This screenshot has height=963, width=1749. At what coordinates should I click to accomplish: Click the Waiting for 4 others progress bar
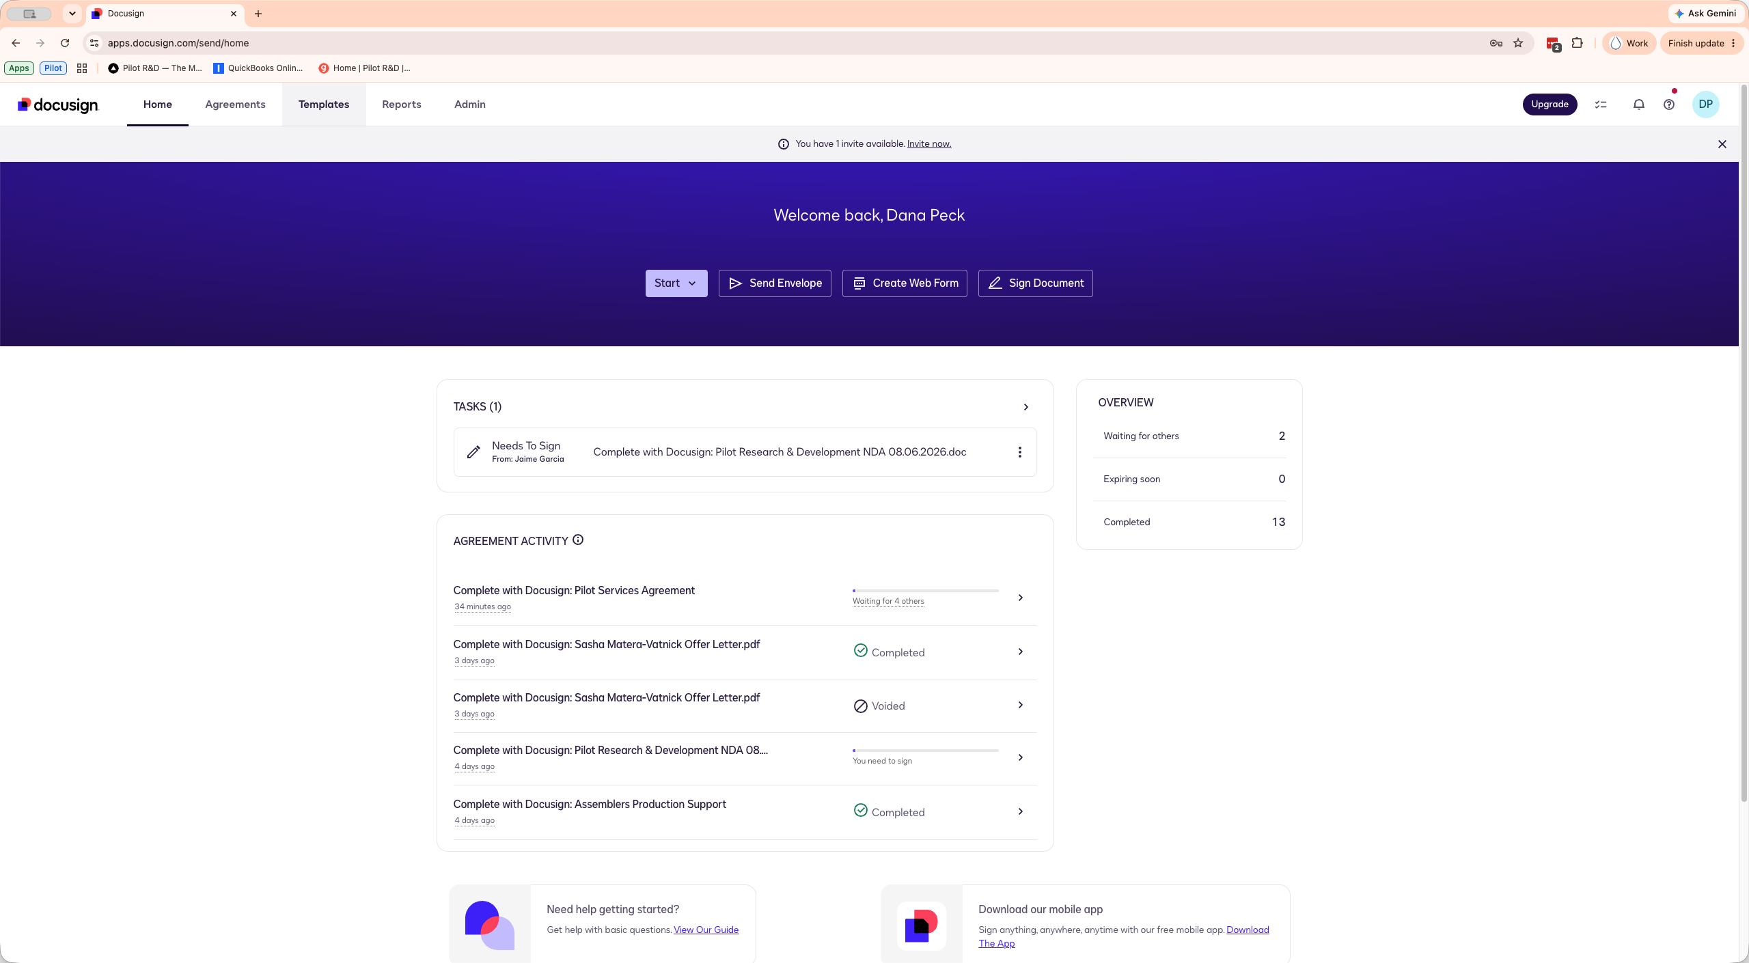(x=925, y=591)
